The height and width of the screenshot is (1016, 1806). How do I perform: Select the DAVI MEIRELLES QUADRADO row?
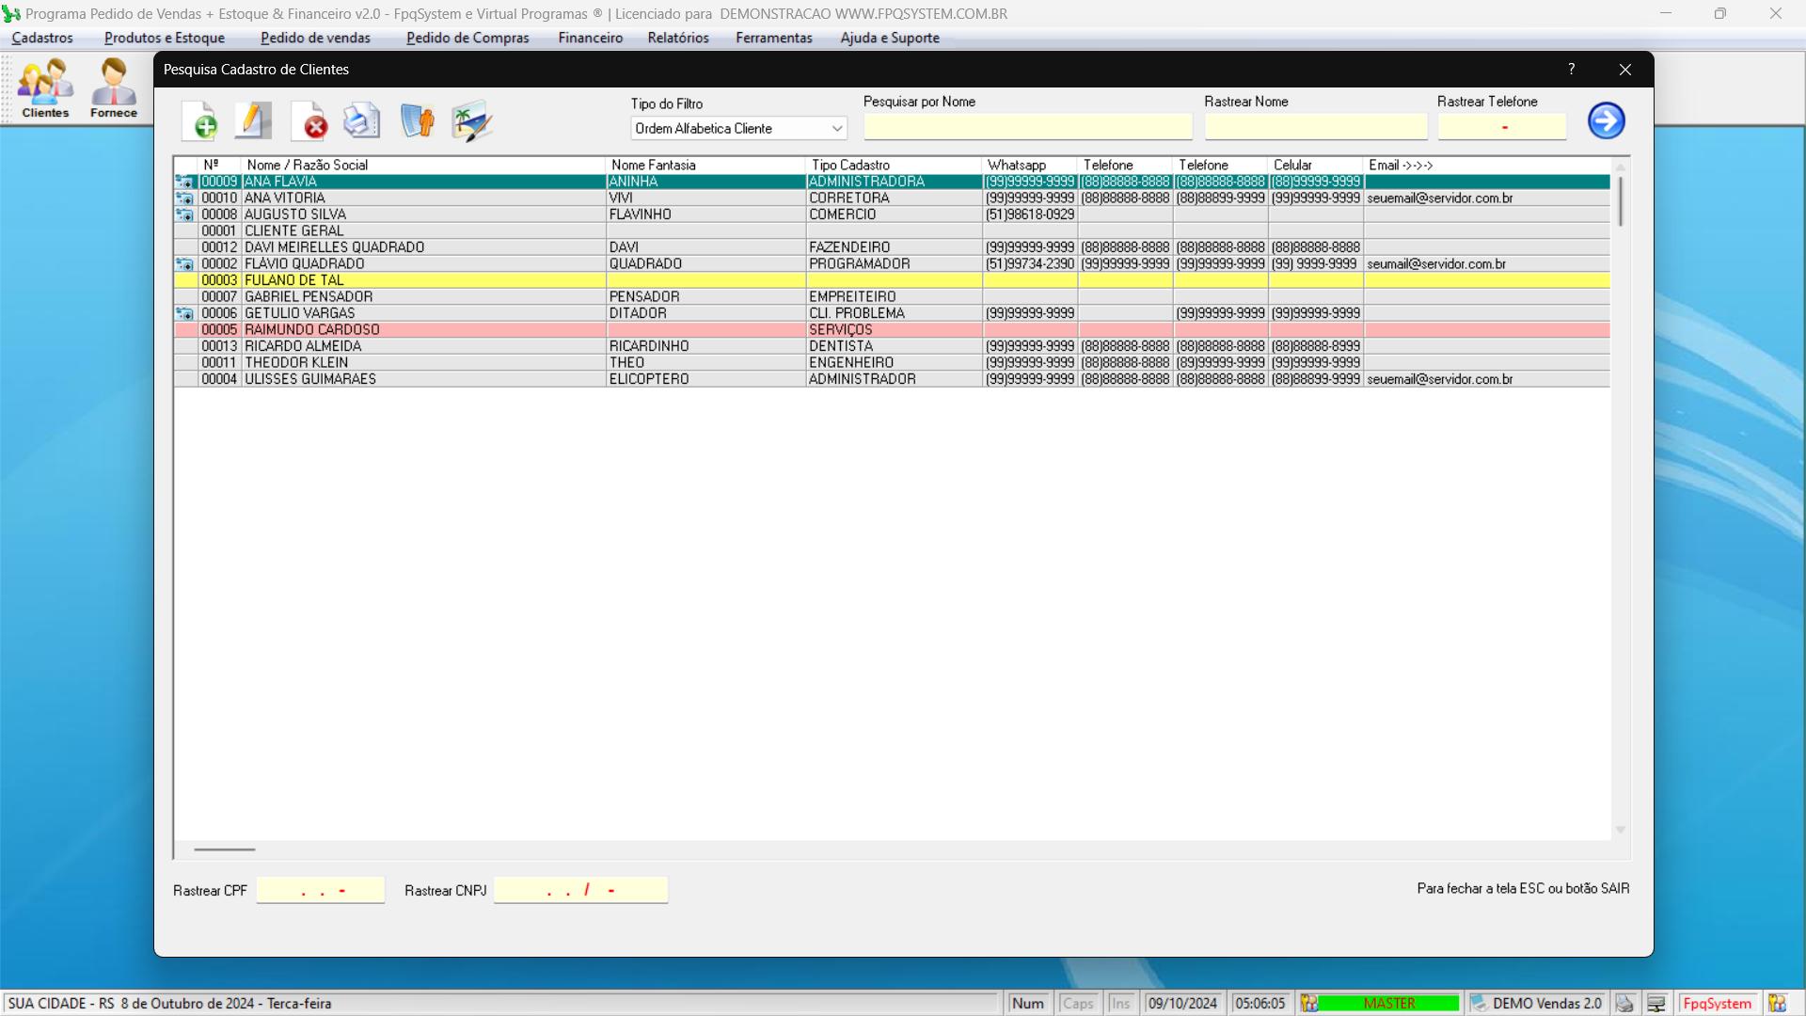[892, 247]
